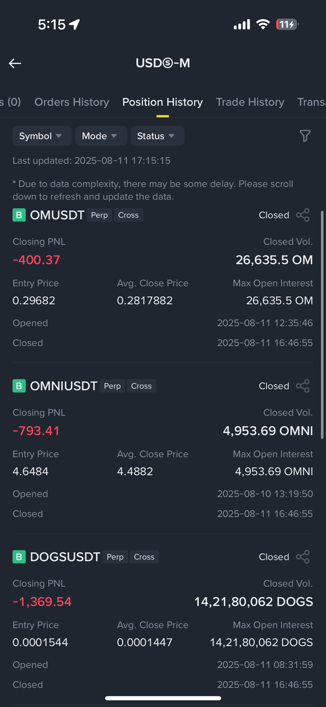Screen dimensions: 326x707
Task: Open the DOGSUSDT symbol name
Action: point(65,557)
